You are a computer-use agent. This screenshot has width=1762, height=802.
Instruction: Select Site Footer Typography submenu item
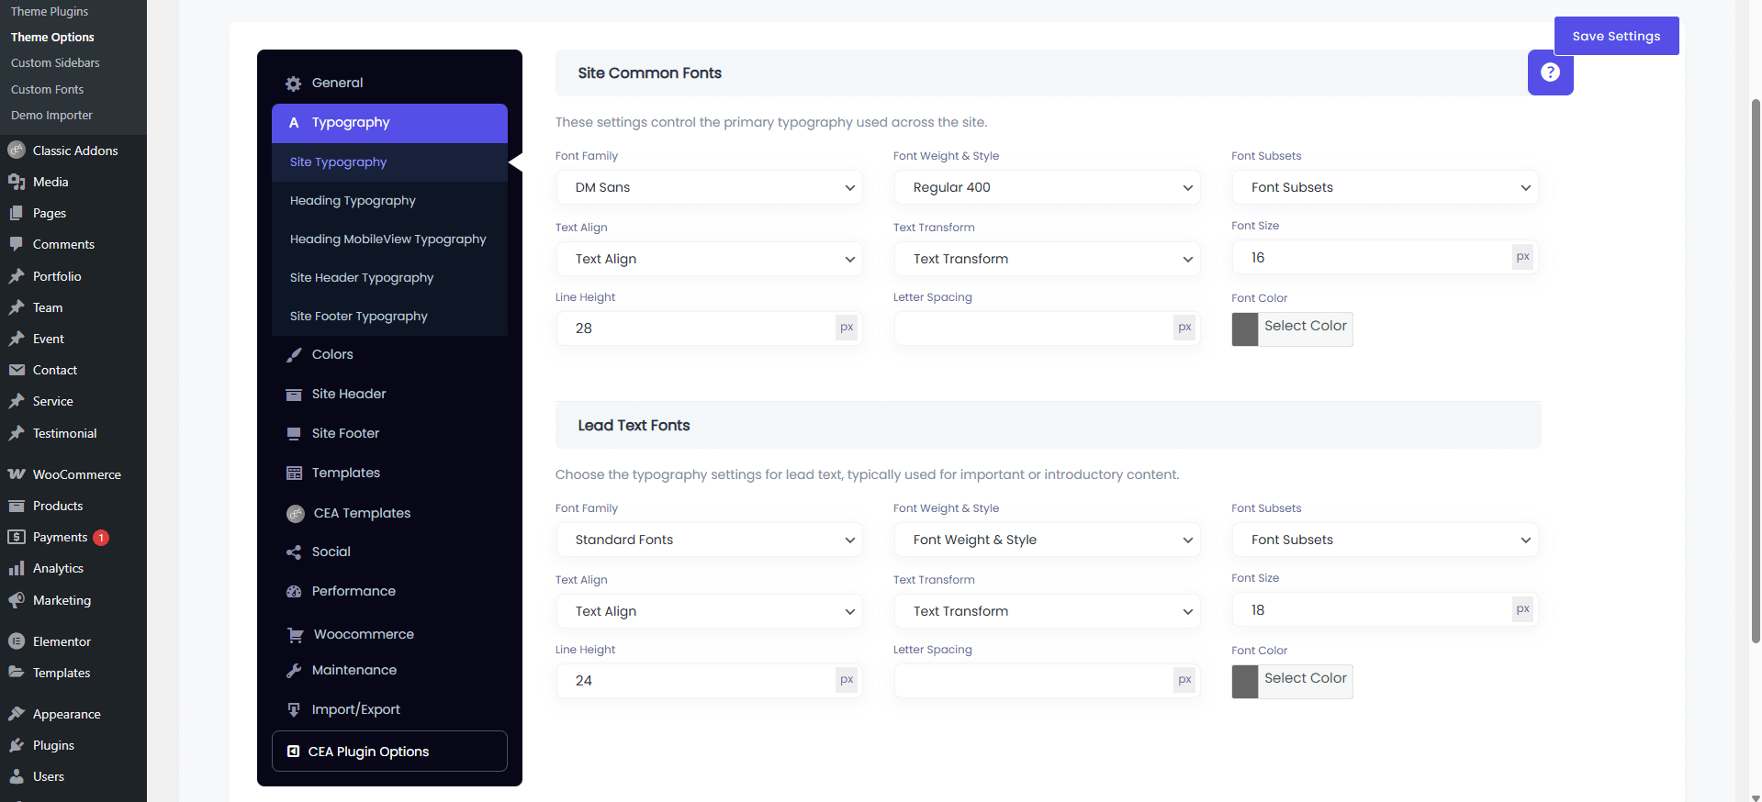click(358, 317)
